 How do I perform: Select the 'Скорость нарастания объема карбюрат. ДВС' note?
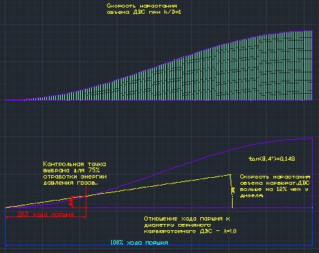275,186
